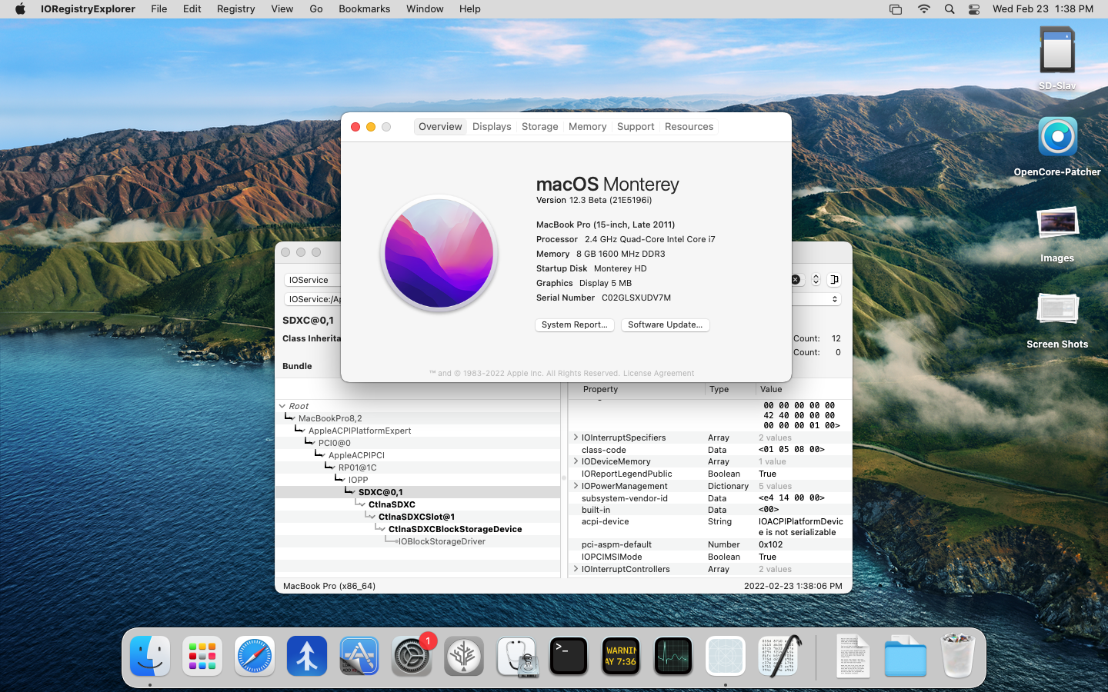The width and height of the screenshot is (1108, 692).
Task: Expand the IODeviceMemory property
Action: coord(576,461)
